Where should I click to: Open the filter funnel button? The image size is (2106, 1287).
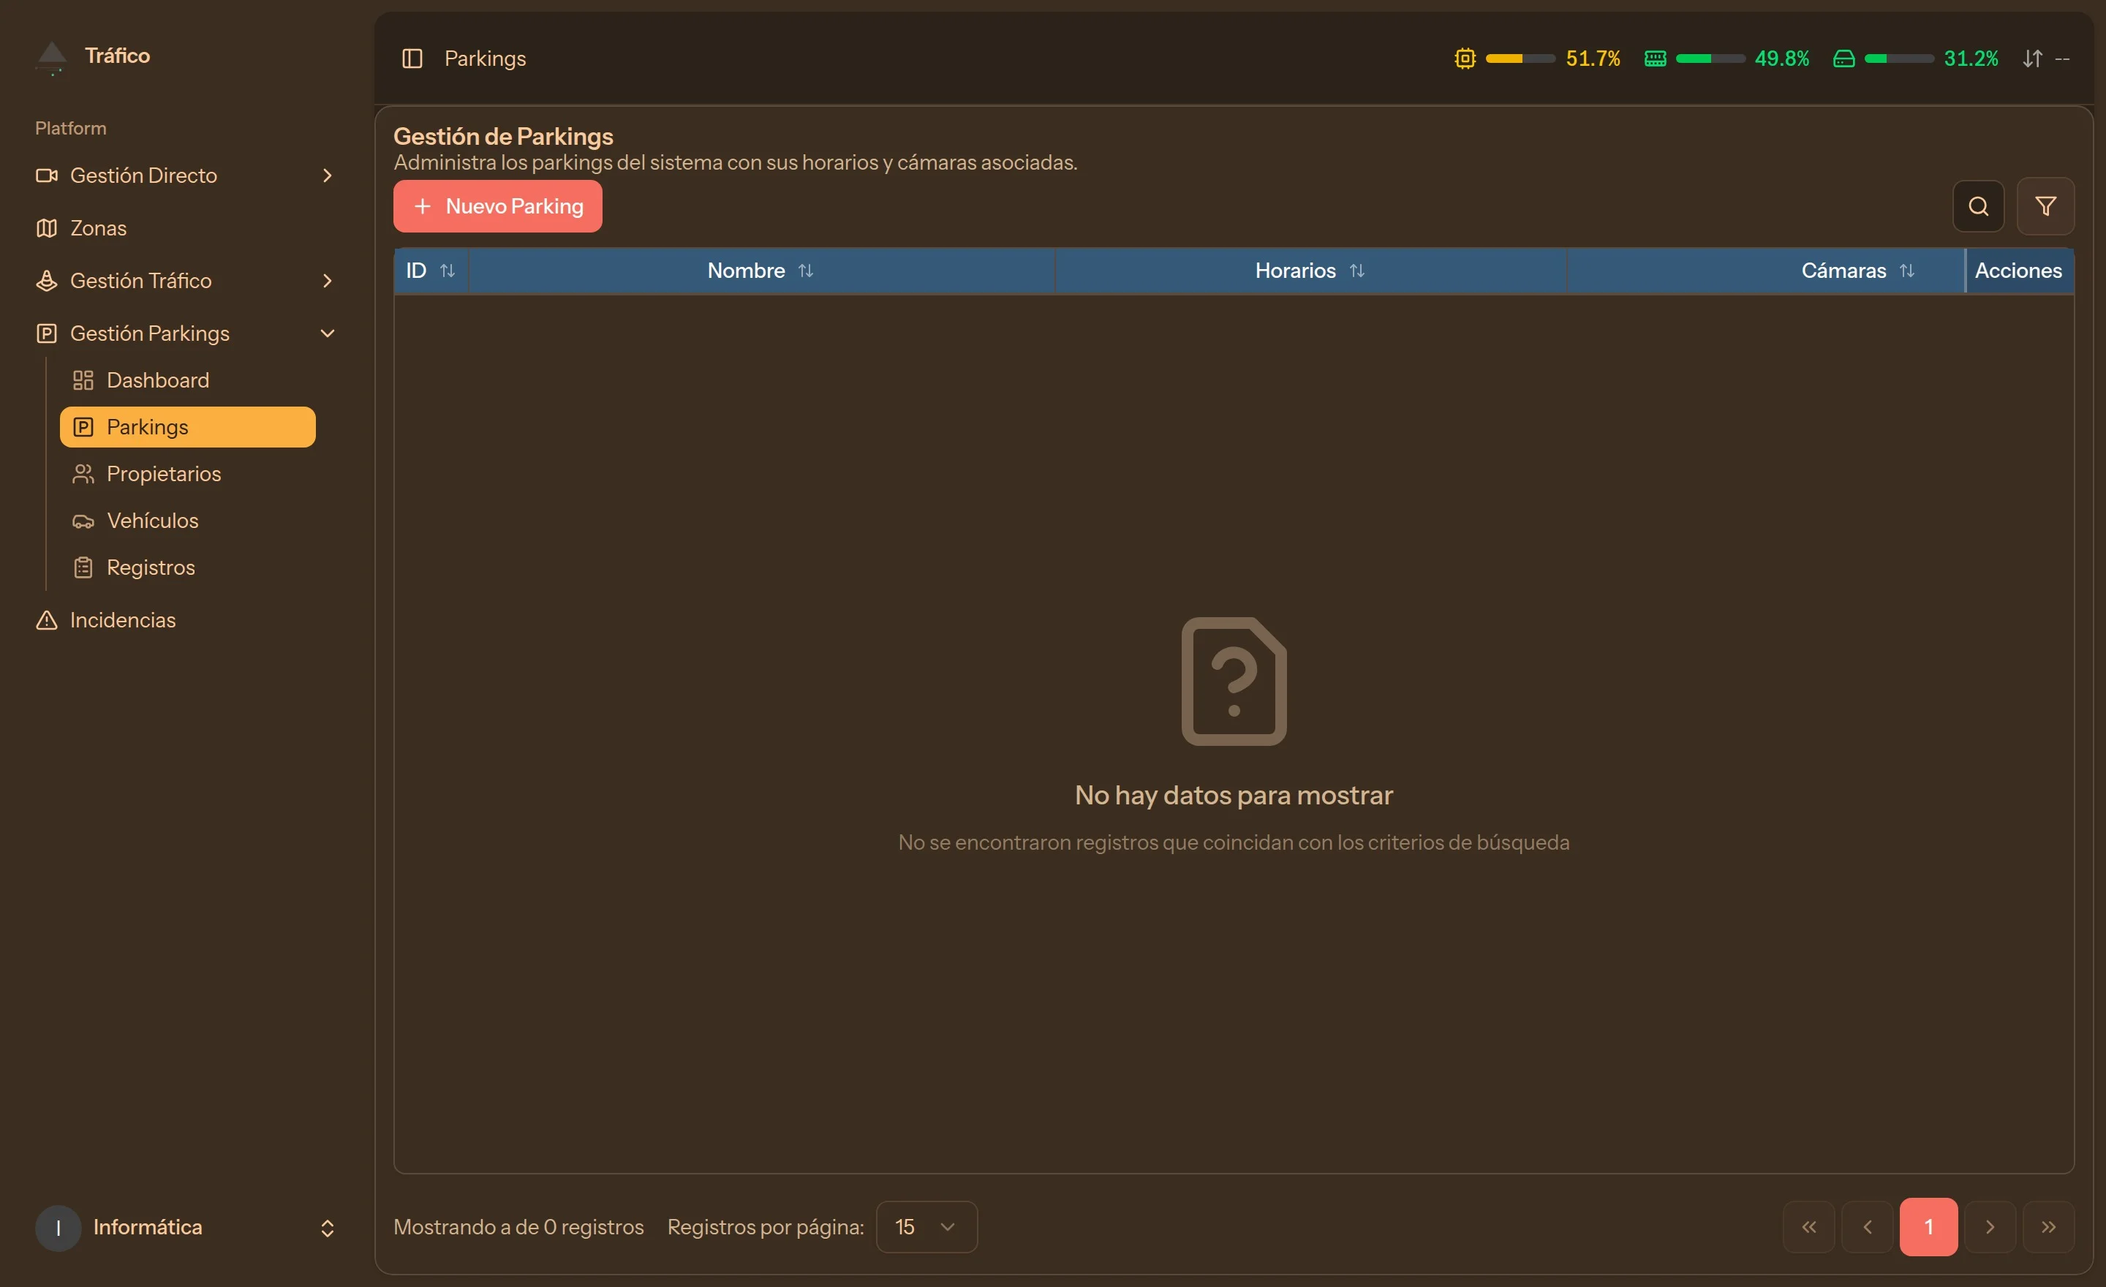(x=2045, y=206)
